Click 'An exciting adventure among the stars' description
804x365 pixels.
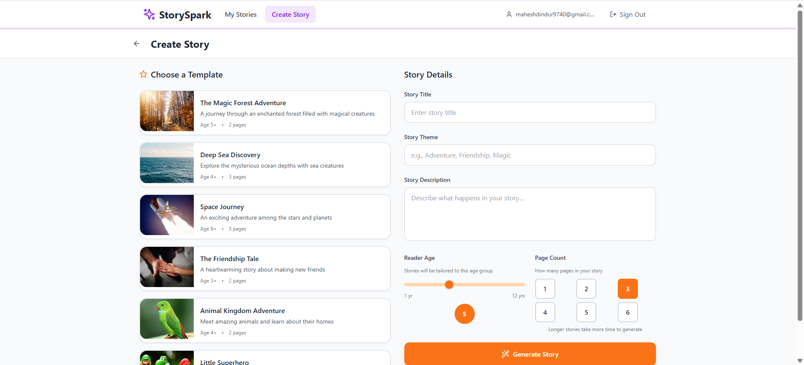click(x=266, y=217)
